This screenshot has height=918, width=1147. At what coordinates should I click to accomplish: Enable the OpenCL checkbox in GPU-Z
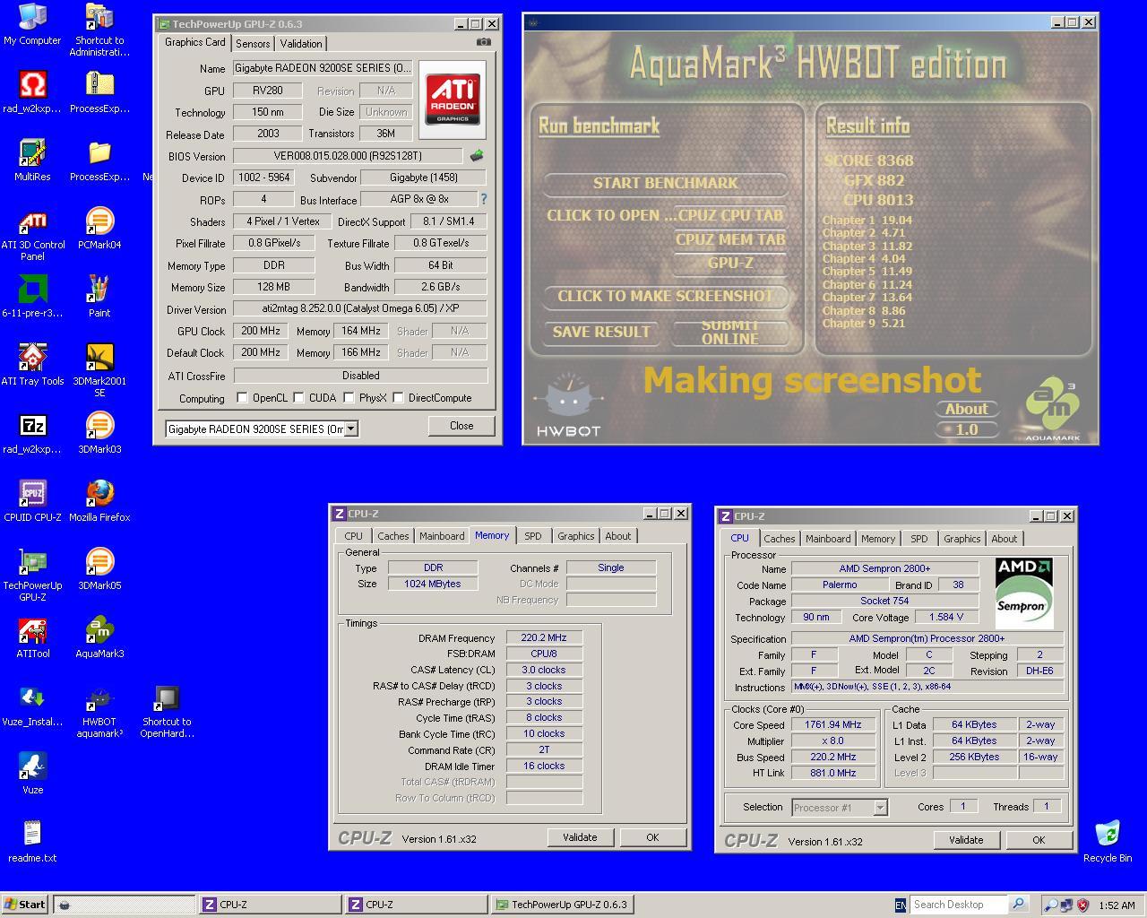click(x=242, y=397)
